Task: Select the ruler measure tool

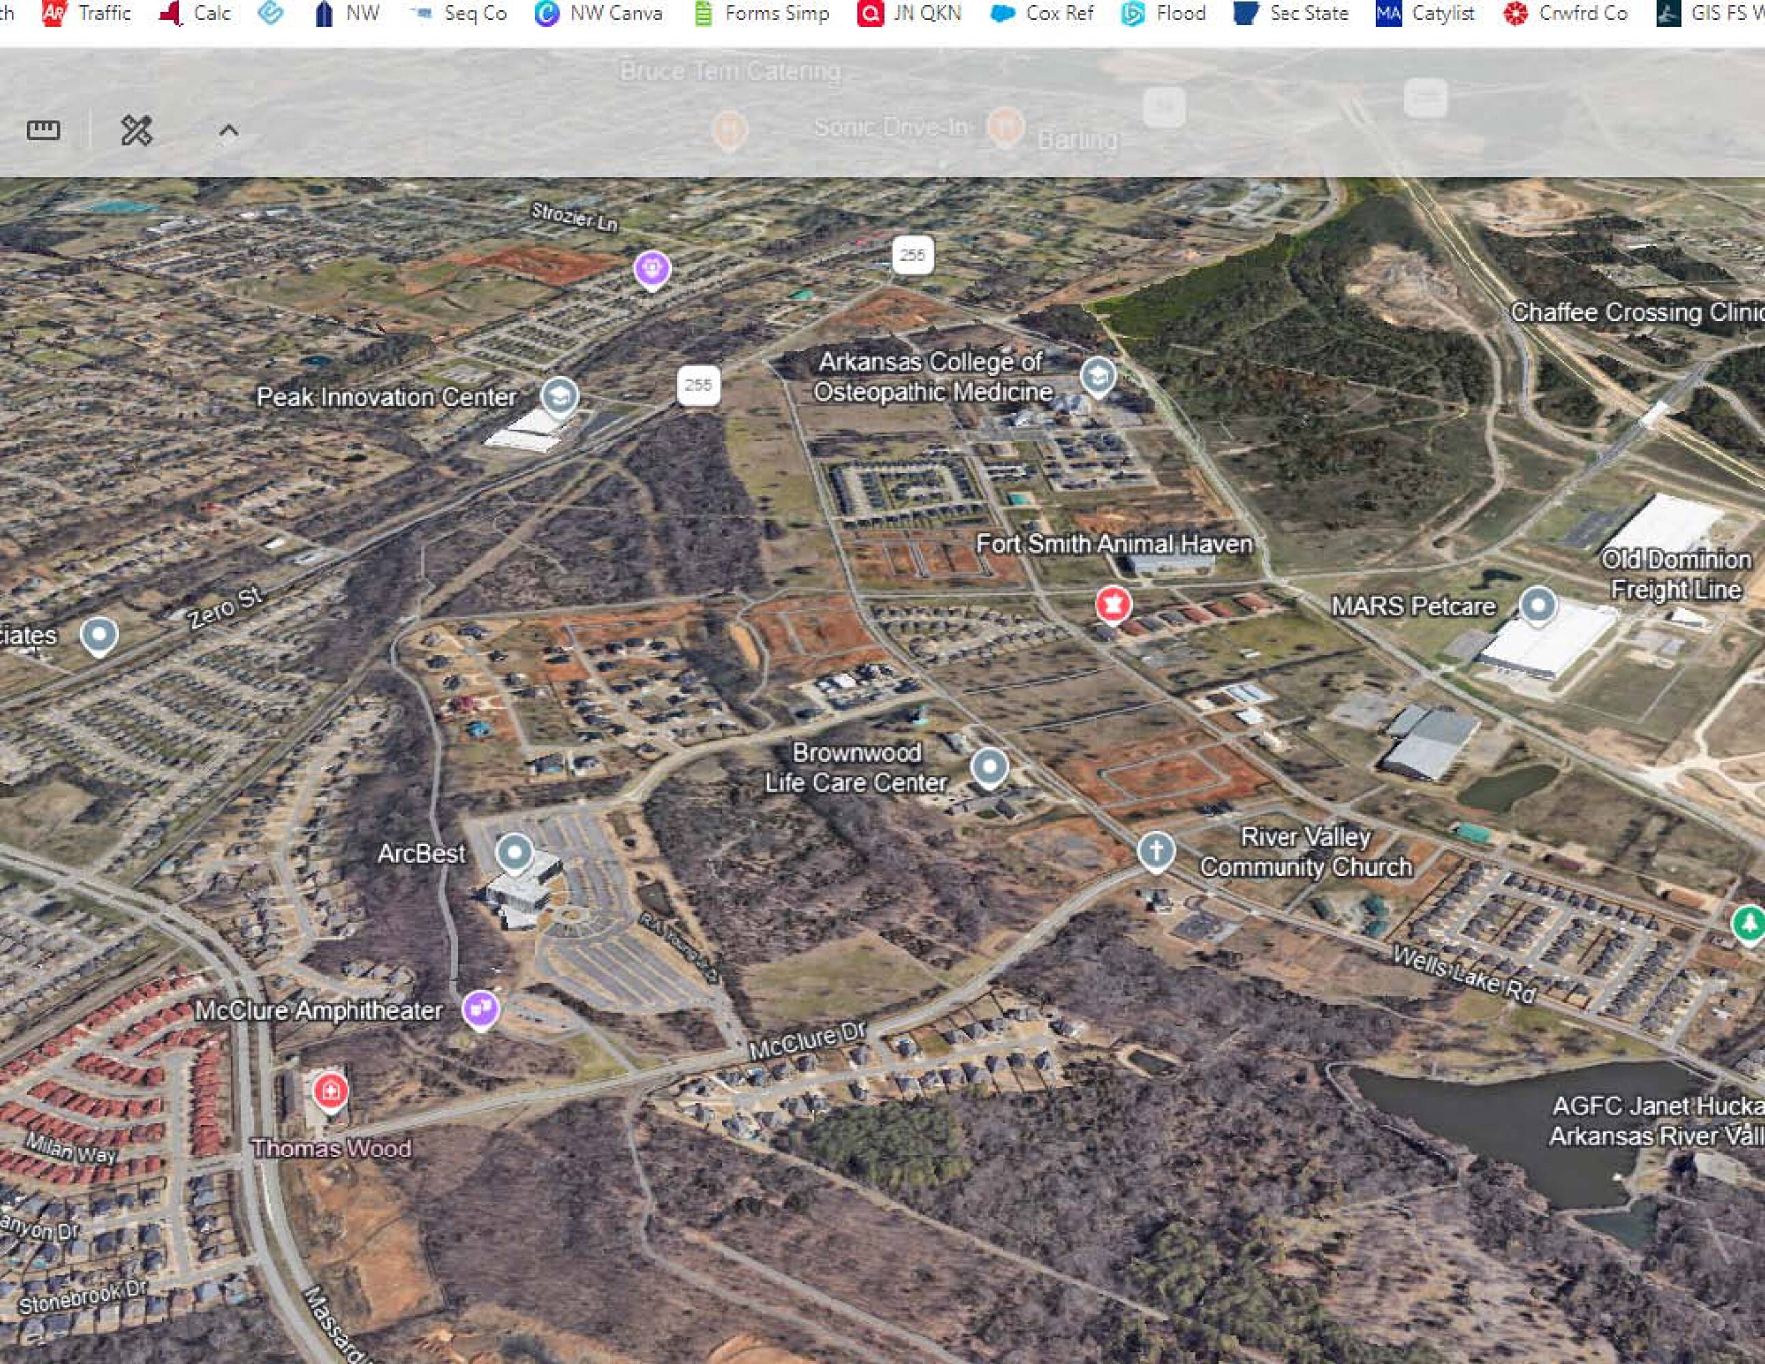Action: (x=43, y=130)
